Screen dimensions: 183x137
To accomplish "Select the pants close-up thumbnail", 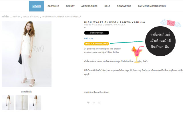I will coord(22,103).
